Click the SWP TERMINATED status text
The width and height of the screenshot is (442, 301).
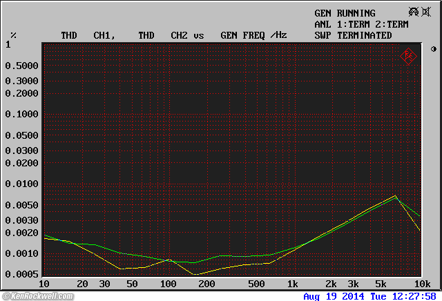[353, 35]
